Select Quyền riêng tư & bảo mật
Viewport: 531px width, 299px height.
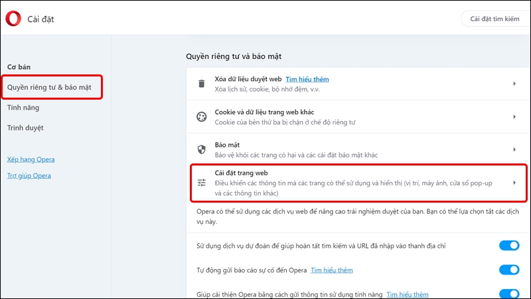pyautogui.click(x=49, y=88)
